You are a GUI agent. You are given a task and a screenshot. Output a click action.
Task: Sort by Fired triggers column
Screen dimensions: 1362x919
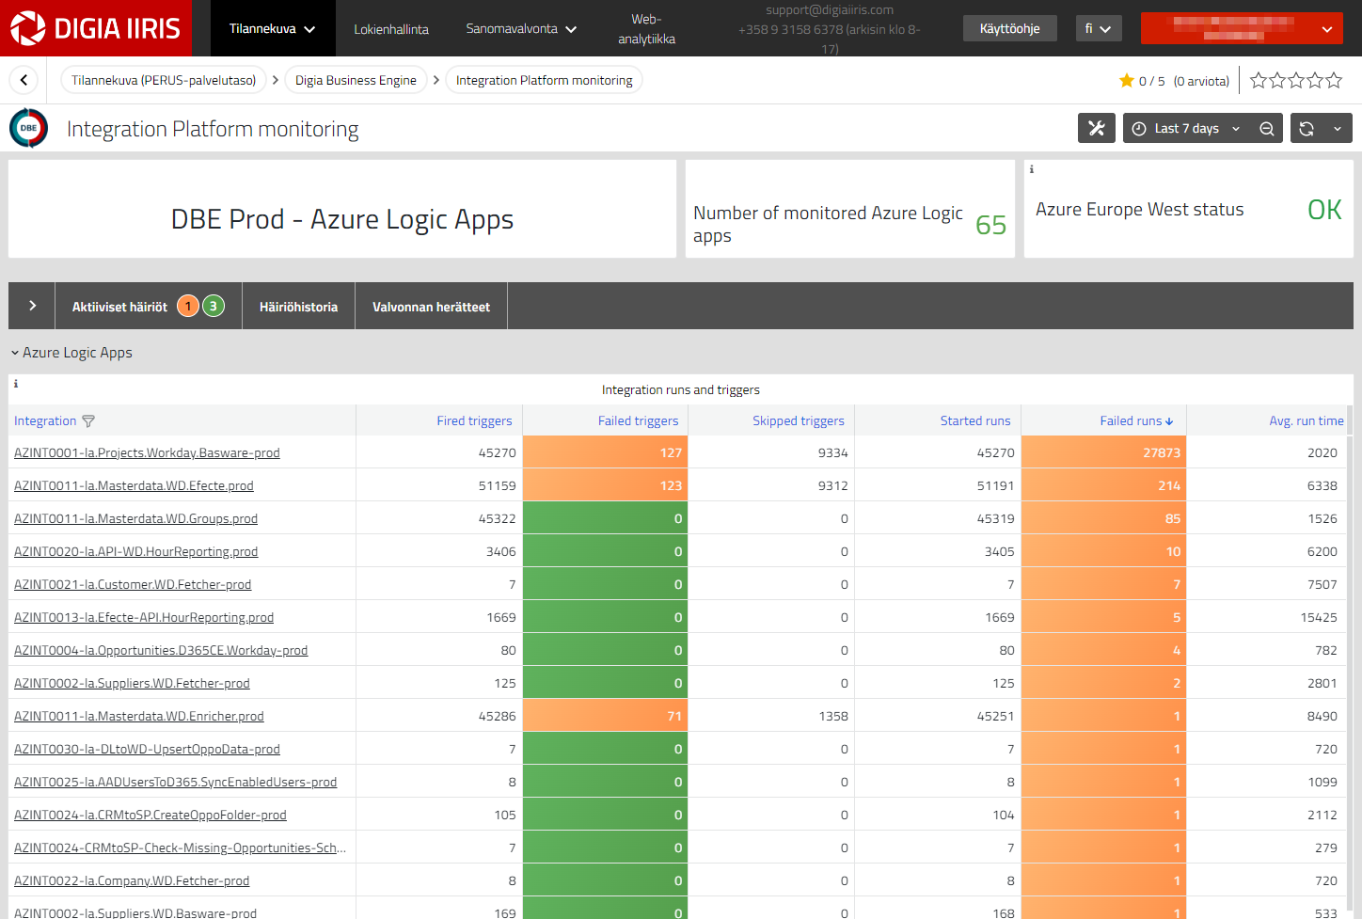click(x=474, y=421)
